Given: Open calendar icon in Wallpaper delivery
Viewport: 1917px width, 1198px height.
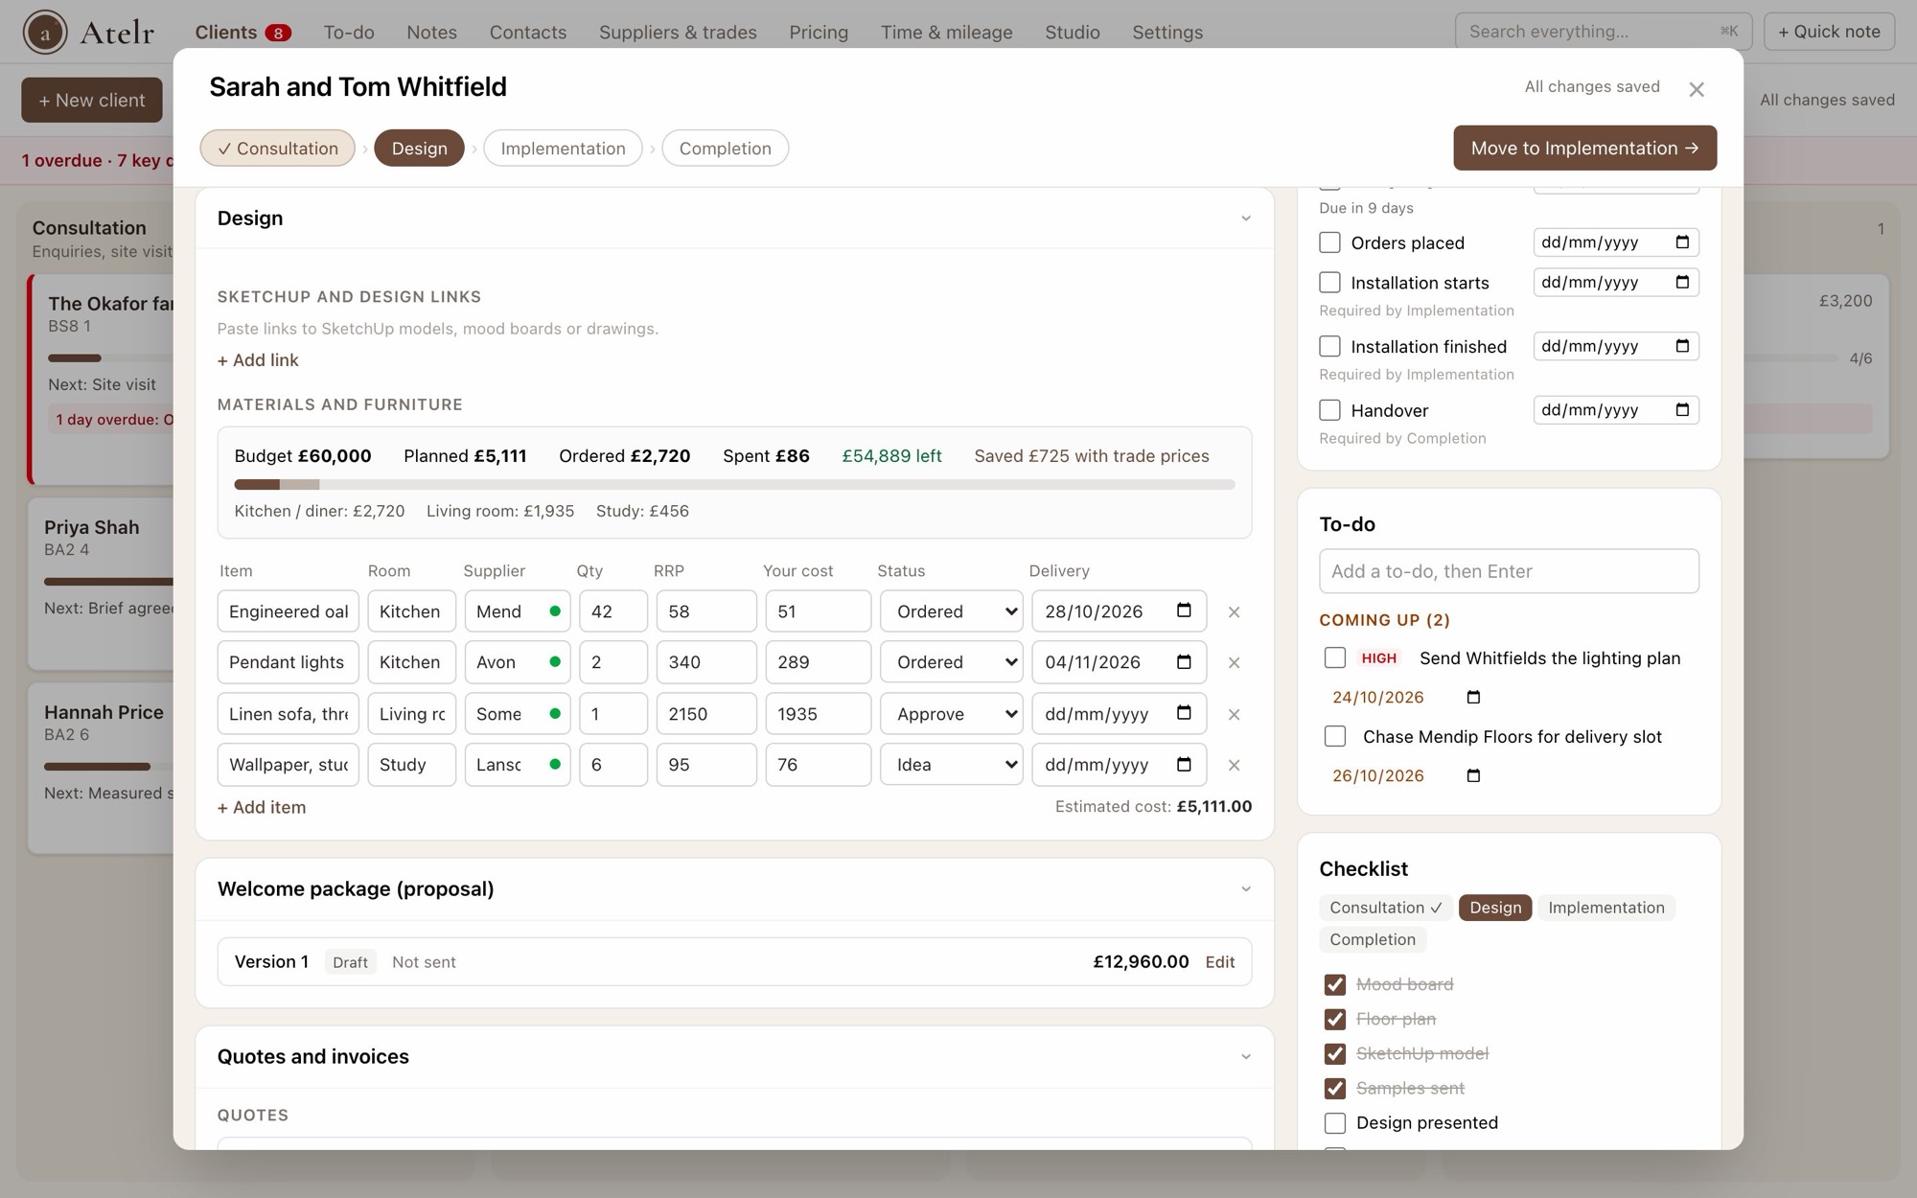Looking at the screenshot, I should pyautogui.click(x=1184, y=764).
